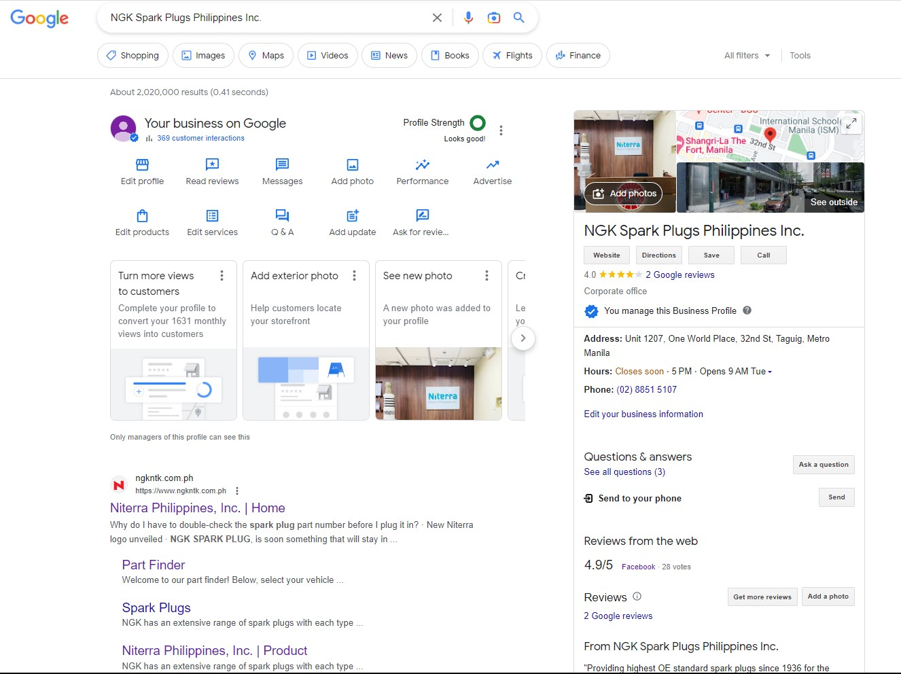Click the Edit profile storefront icon
Image resolution: width=901 pixels, height=674 pixels.
pyautogui.click(x=142, y=164)
